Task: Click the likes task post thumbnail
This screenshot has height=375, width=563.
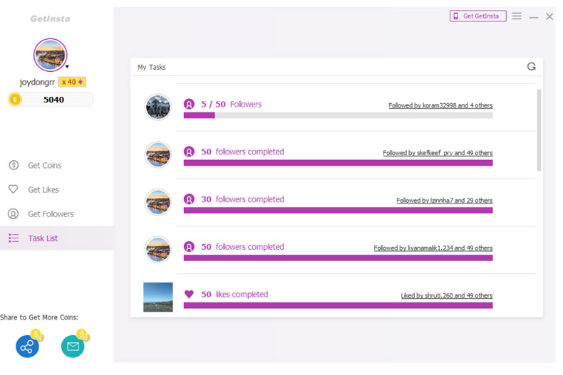Action: (x=158, y=297)
